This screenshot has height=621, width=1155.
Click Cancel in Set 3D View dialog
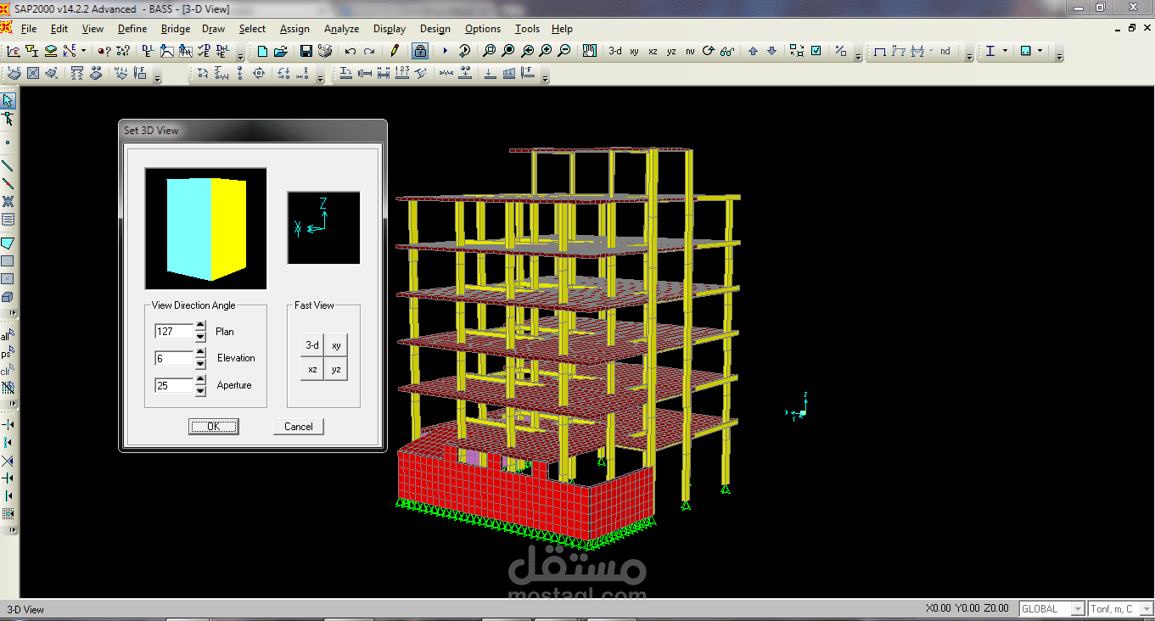click(299, 427)
